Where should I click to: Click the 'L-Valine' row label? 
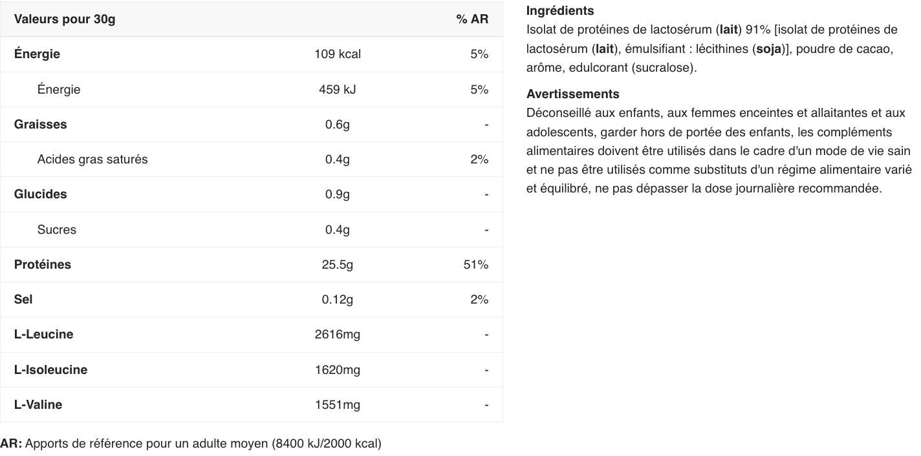[38, 404]
